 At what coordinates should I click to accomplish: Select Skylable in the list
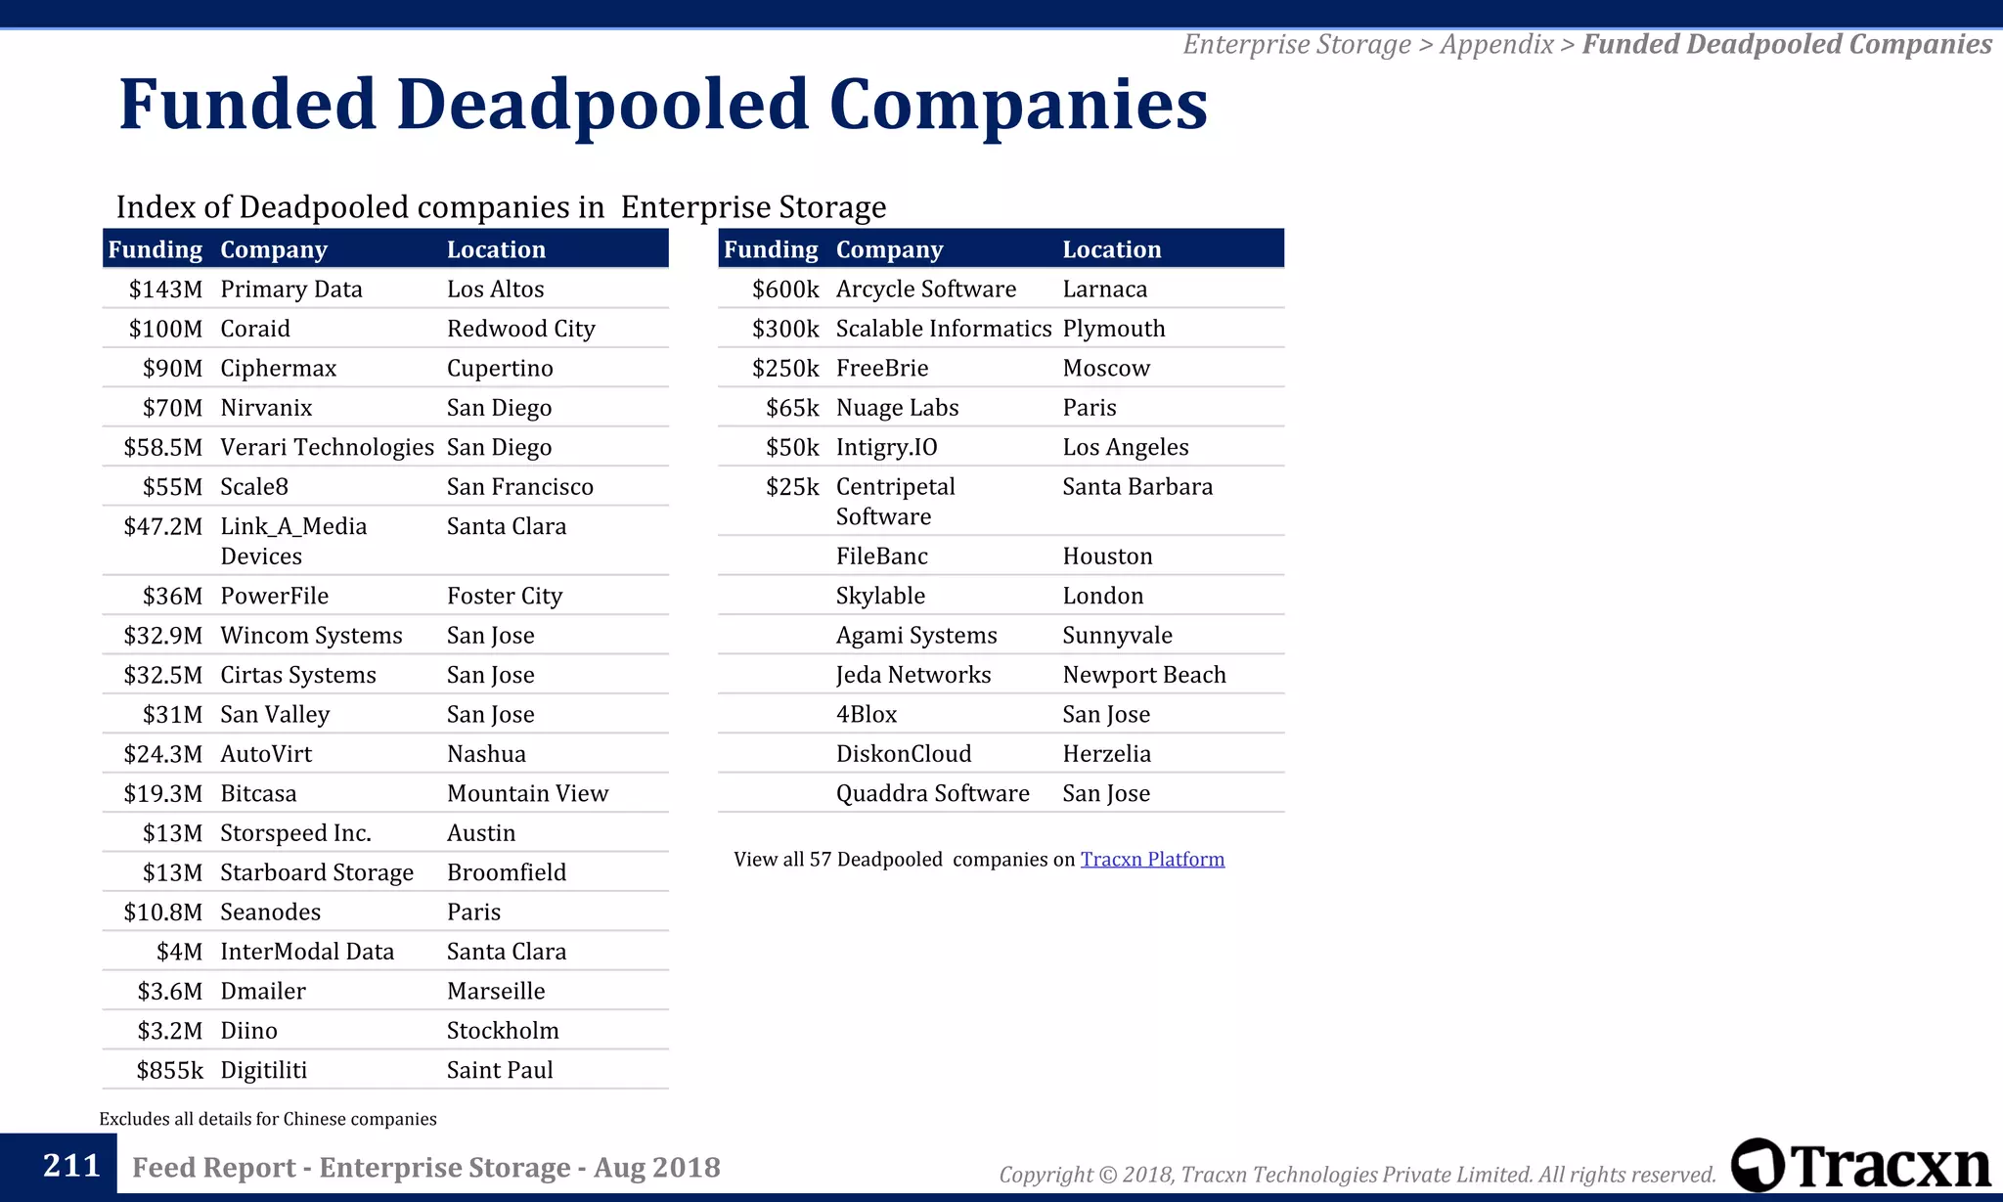(880, 596)
